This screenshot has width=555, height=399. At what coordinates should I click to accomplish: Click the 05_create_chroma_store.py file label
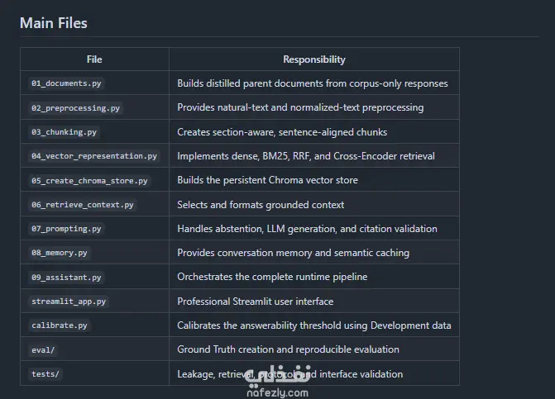pyautogui.click(x=89, y=181)
